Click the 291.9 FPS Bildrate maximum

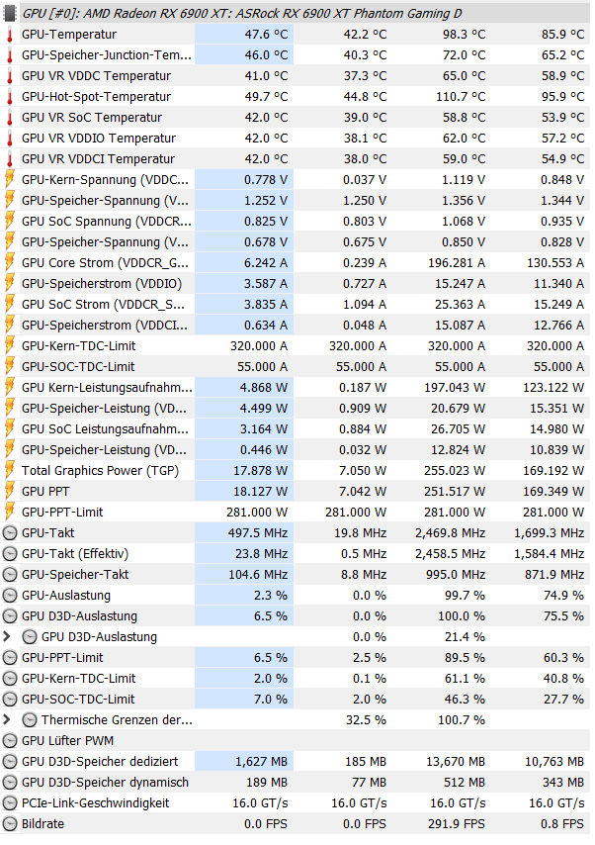tap(457, 824)
